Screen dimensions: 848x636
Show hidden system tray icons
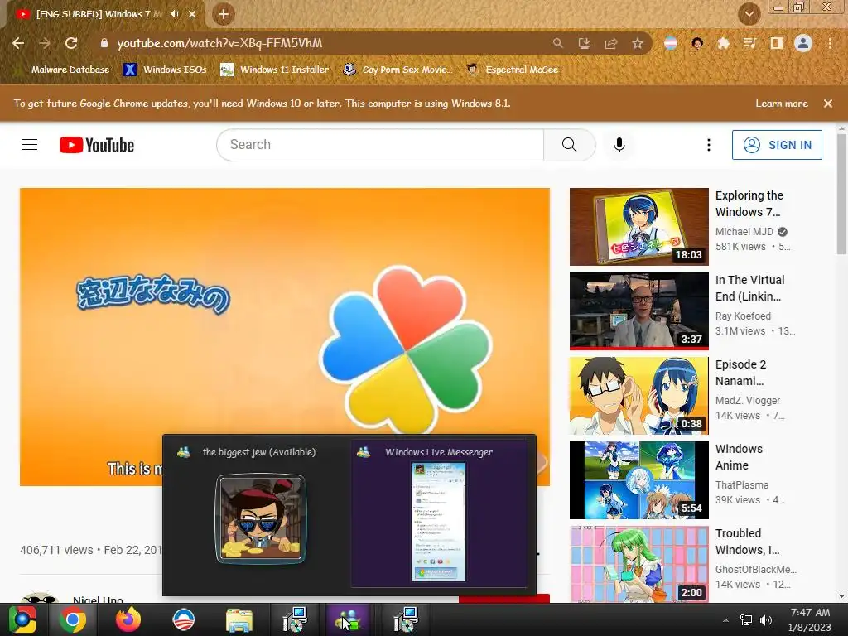pyautogui.click(x=725, y=620)
